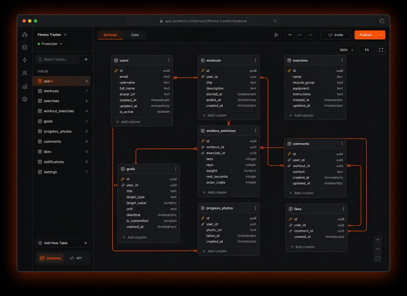Click the Fit button
The image size is (407, 296).
pyautogui.click(x=367, y=50)
